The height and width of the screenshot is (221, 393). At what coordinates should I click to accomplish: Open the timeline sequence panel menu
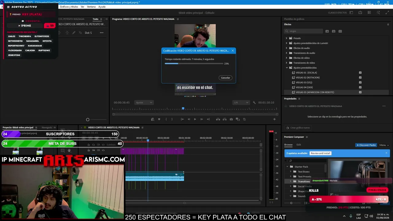(x=142, y=127)
